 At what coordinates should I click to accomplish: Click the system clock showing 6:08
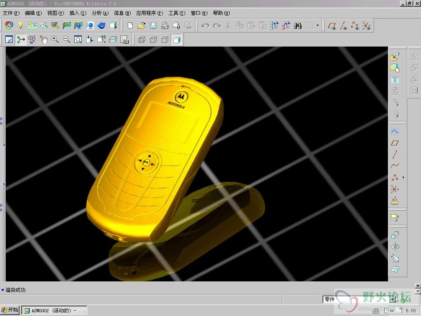(411, 311)
